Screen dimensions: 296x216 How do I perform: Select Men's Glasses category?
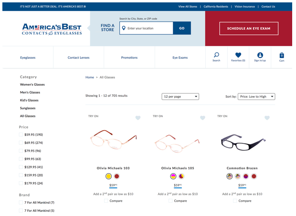coord(30,93)
